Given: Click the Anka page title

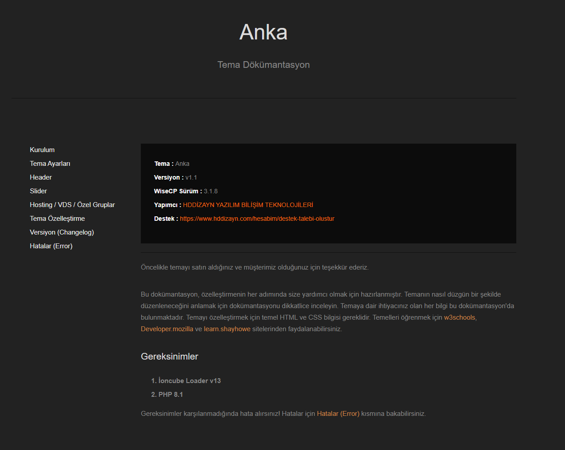Looking at the screenshot, I should point(263,32).
